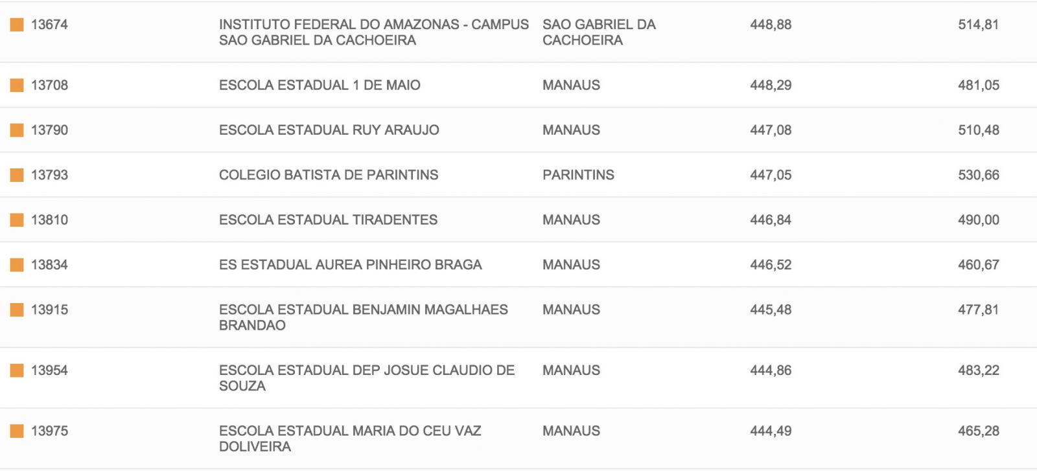1037x476 pixels.
Task: Click the orange swatch for rank 13975
Action: point(17,431)
